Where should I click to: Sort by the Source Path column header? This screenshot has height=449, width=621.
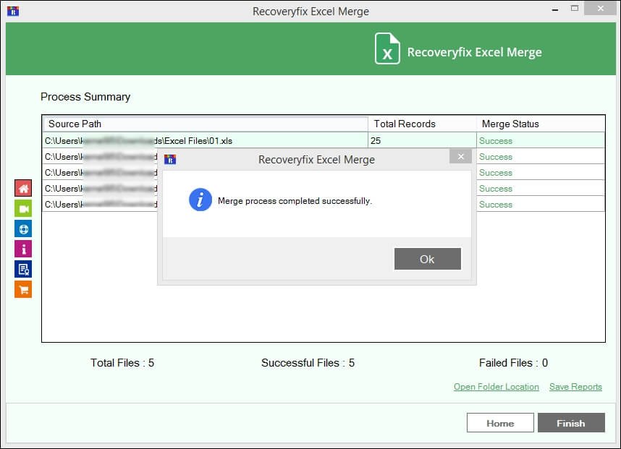pyautogui.click(x=206, y=124)
